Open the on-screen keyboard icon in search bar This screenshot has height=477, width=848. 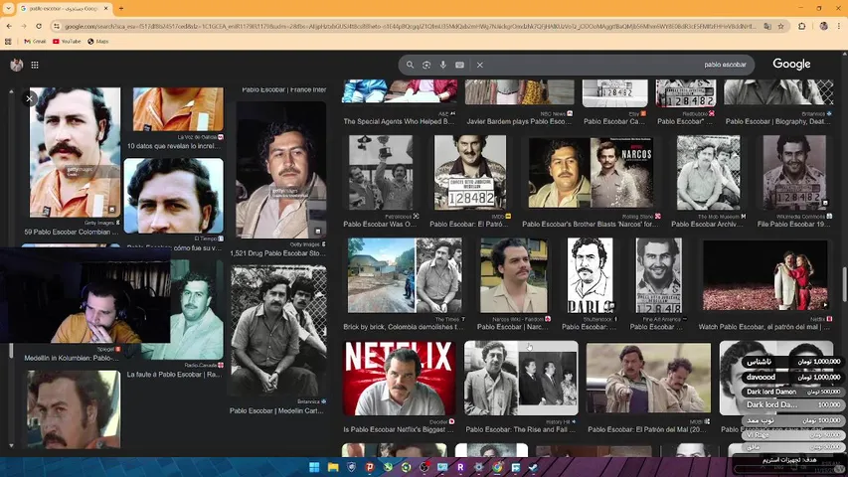coord(459,65)
